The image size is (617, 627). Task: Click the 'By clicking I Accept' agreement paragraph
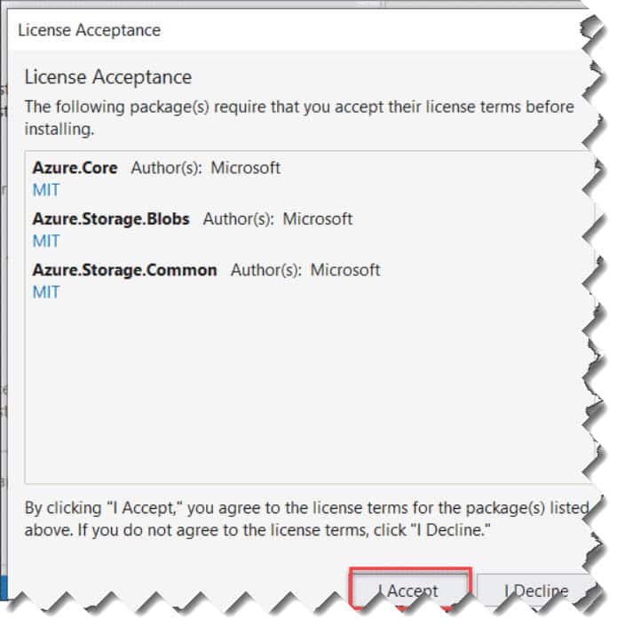[307, 519]
